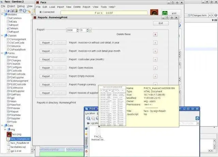Collapse the Forms tree node

pos(2,53)
